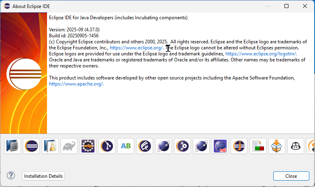Open the Copilot goggles face feature icon
This screenshot has width=315, height=187.
click(296, 146)
